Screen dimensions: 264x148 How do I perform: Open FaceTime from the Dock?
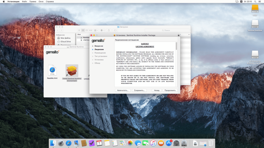pos(146,143)
